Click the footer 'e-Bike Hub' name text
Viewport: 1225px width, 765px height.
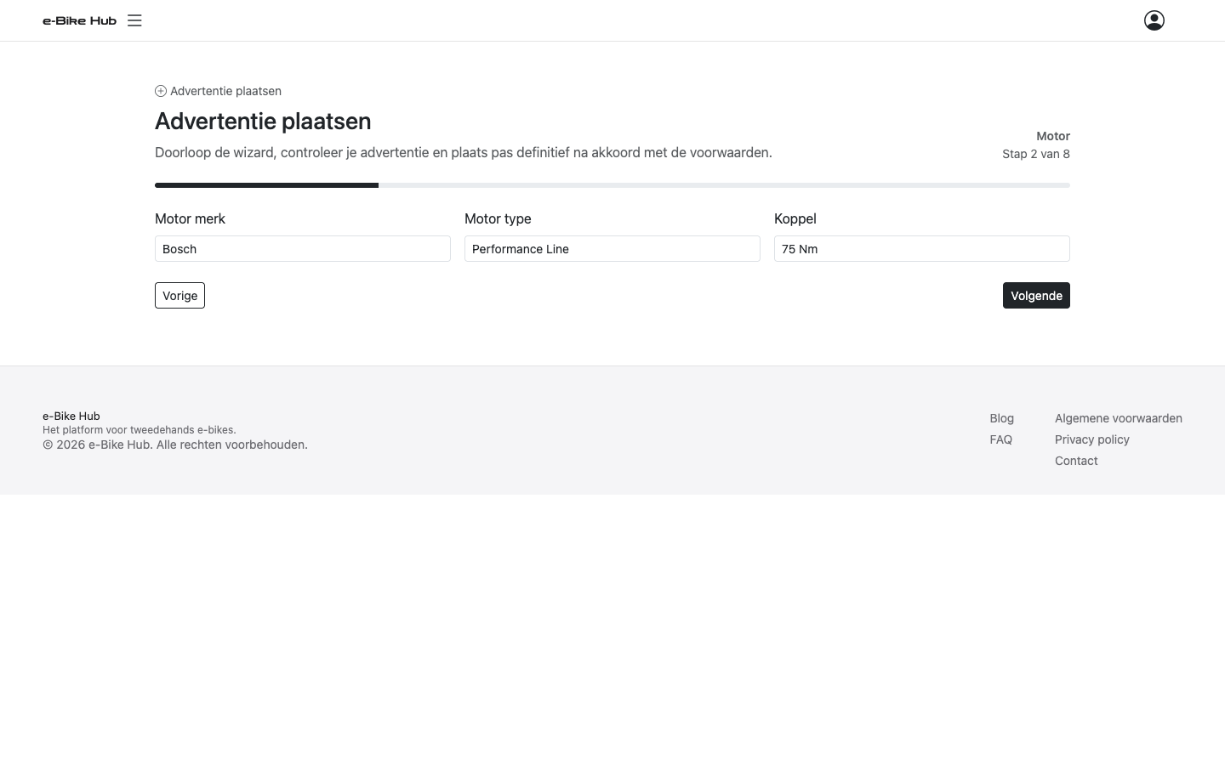[71, 416]
